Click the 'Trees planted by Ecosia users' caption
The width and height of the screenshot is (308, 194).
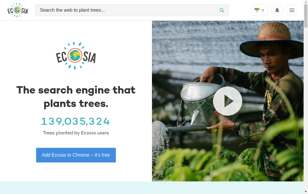point(76,133)
